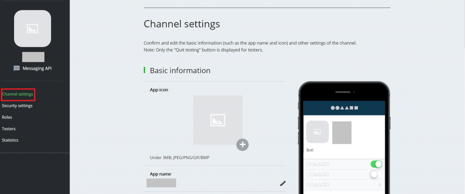Viewport: 465px width, 194px height.
Task: Click the bot avatar in phone preview
Action: [317, 132]
